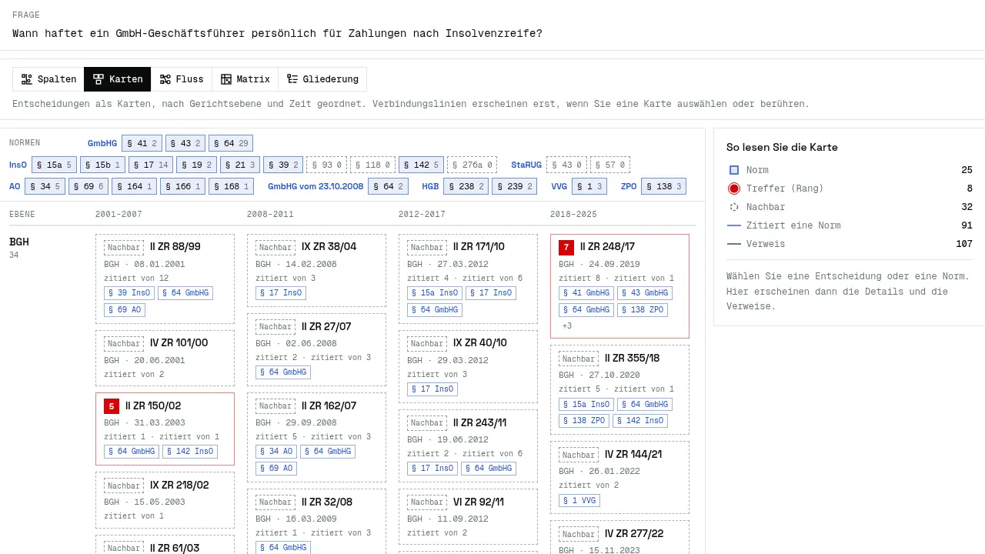Click the blue line beside 'Zitiert eine Norm'
The width and height of the screenshot is (985, 554).
coord(734,225)
